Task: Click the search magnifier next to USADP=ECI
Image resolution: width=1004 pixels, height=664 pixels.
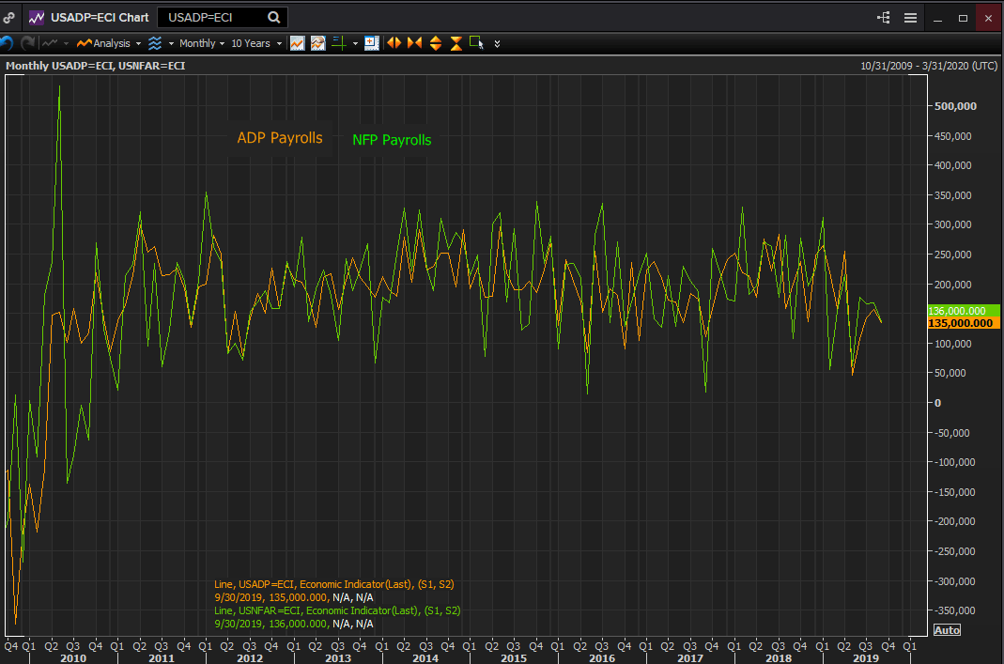Action: pyautogui.click(x=273, y=17)
